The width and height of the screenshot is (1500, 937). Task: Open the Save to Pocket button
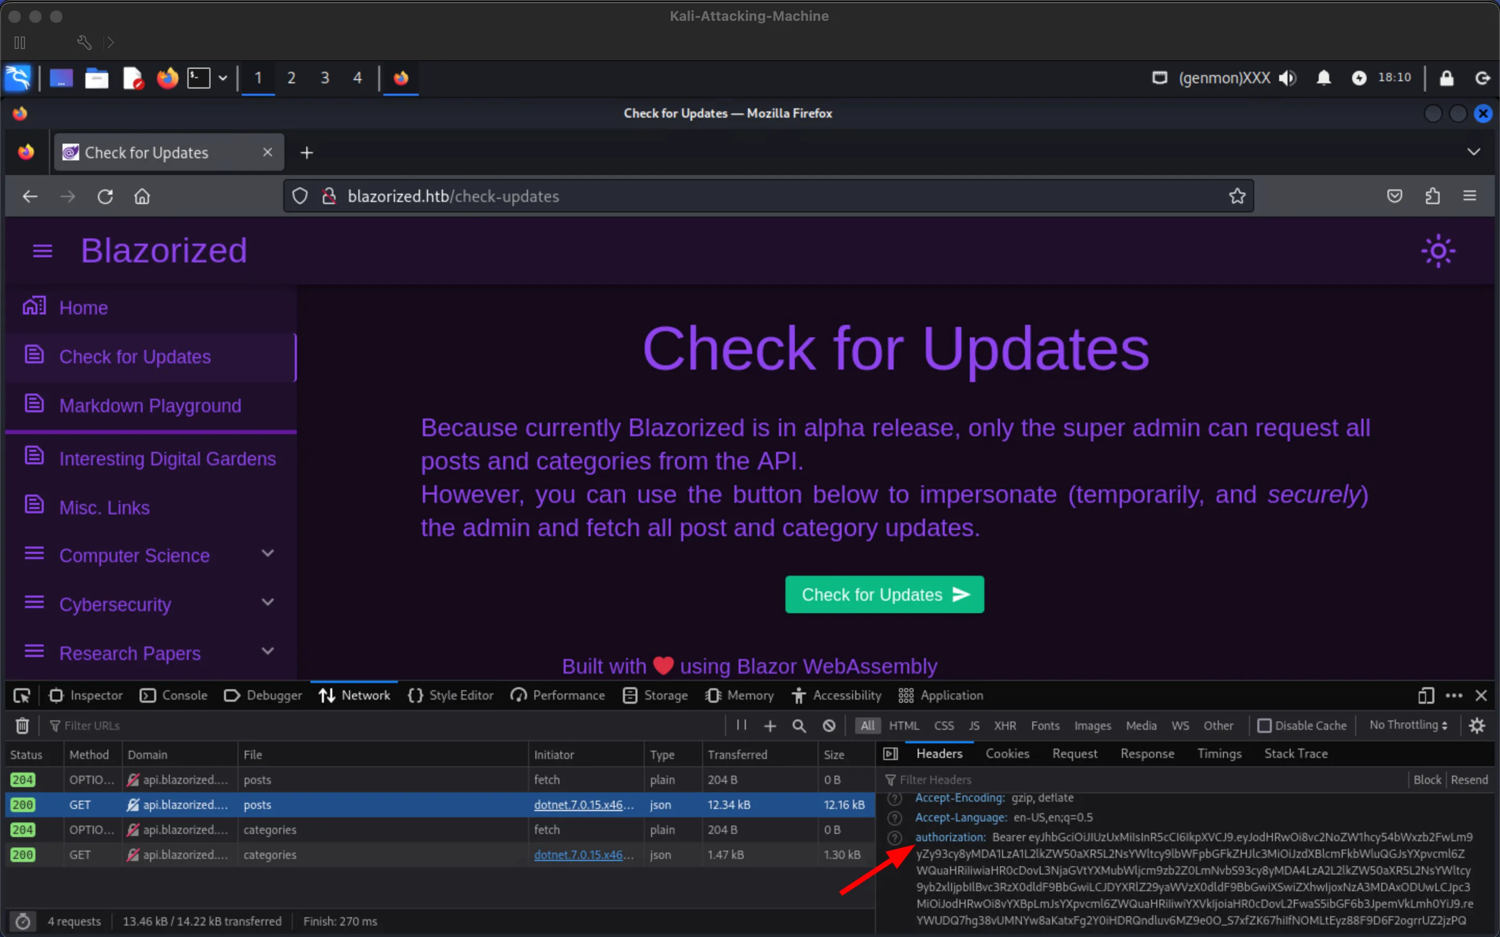click(1395, 196)
